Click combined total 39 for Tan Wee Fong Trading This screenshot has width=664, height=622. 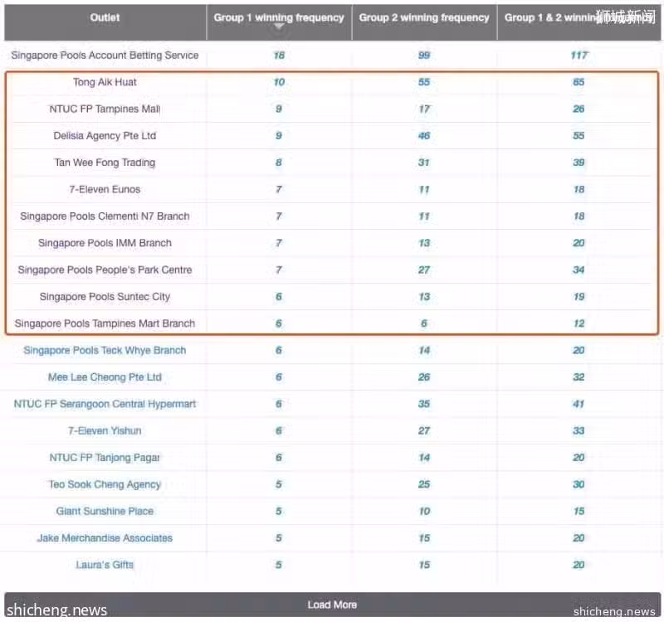579,163
